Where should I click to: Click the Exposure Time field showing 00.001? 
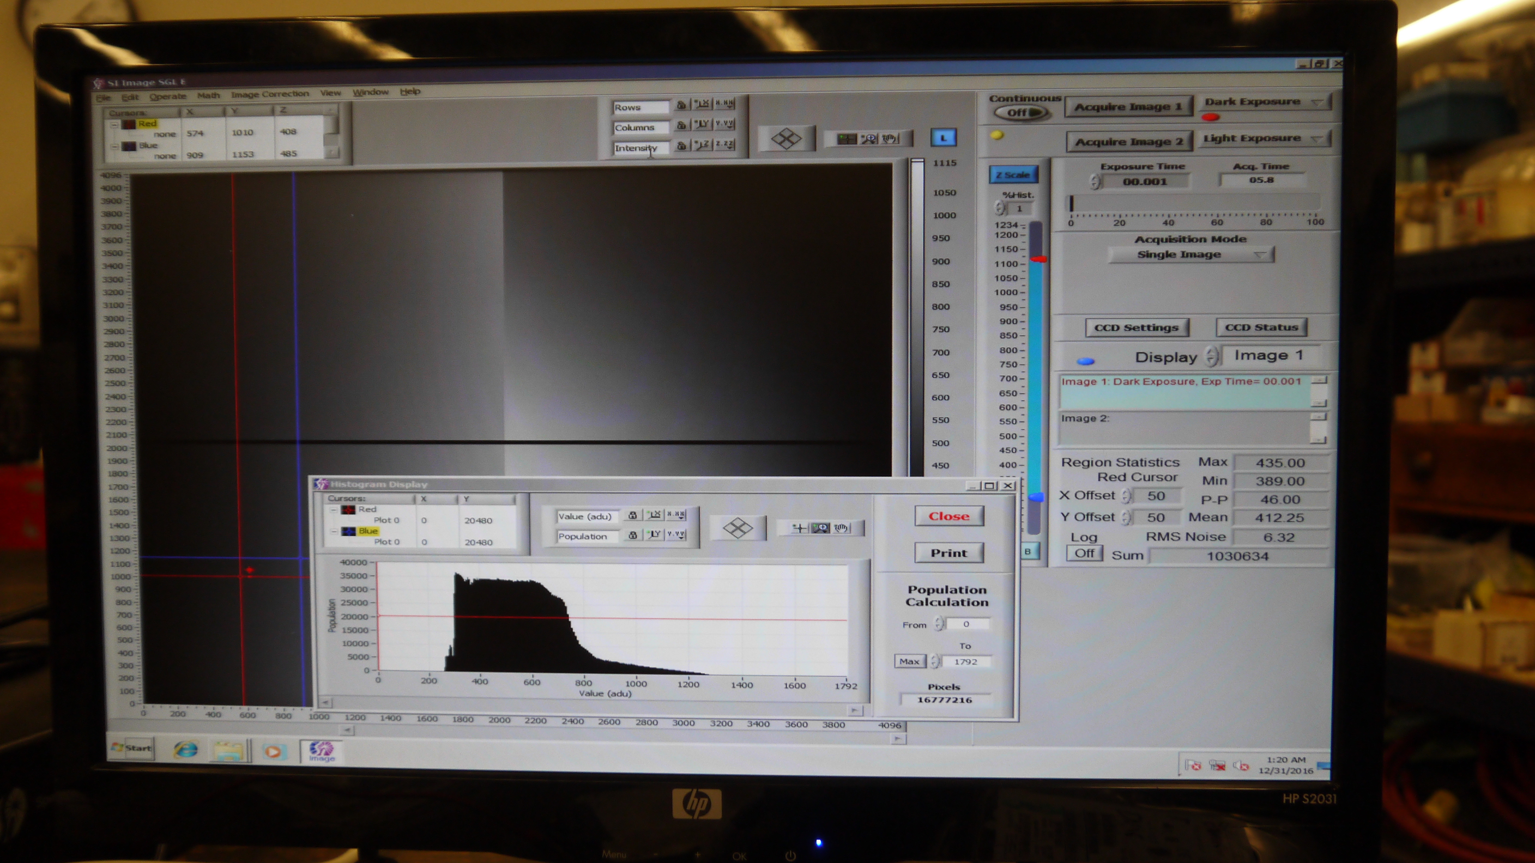click(1145, 181)
